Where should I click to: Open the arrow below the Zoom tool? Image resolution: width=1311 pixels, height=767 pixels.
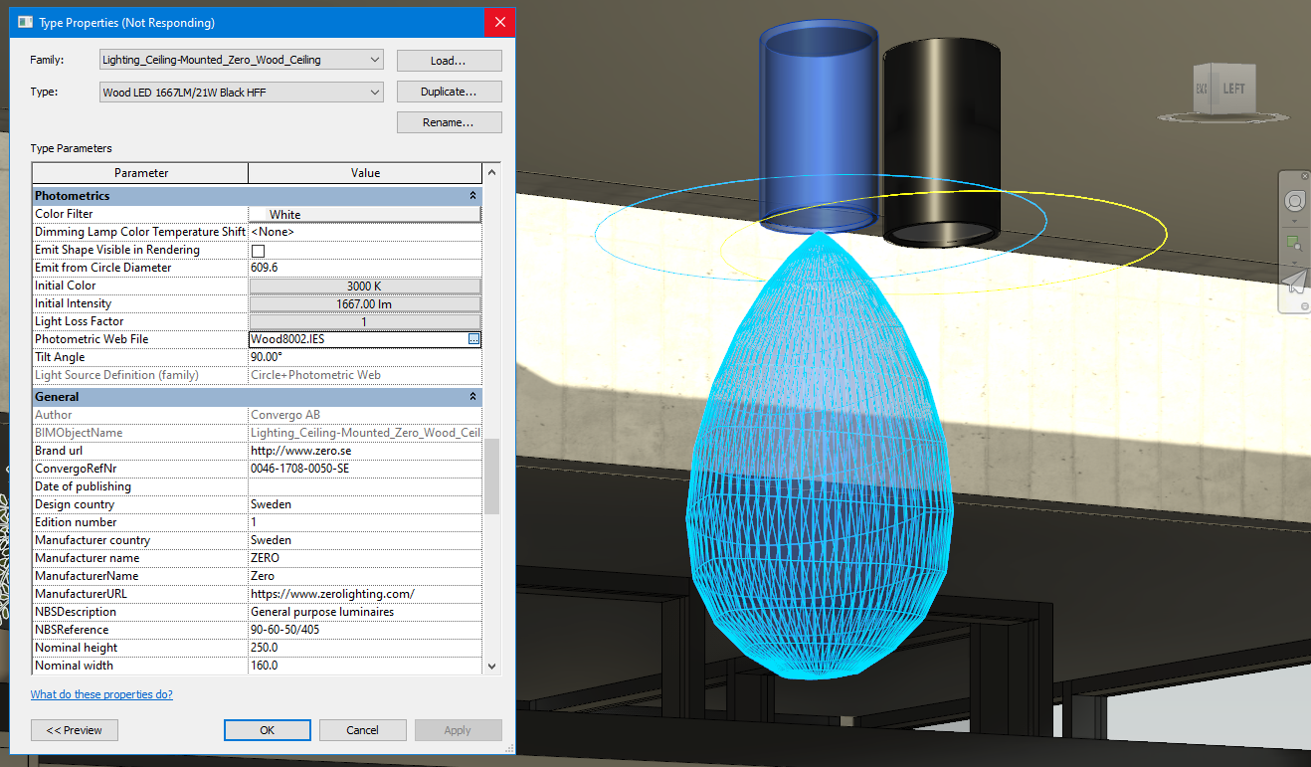coord(1294,263)
